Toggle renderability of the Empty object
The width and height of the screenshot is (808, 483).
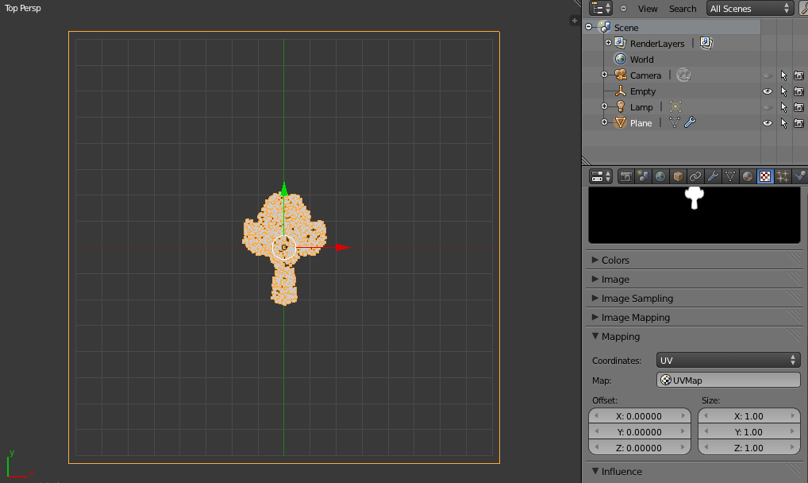coord(798,91)
